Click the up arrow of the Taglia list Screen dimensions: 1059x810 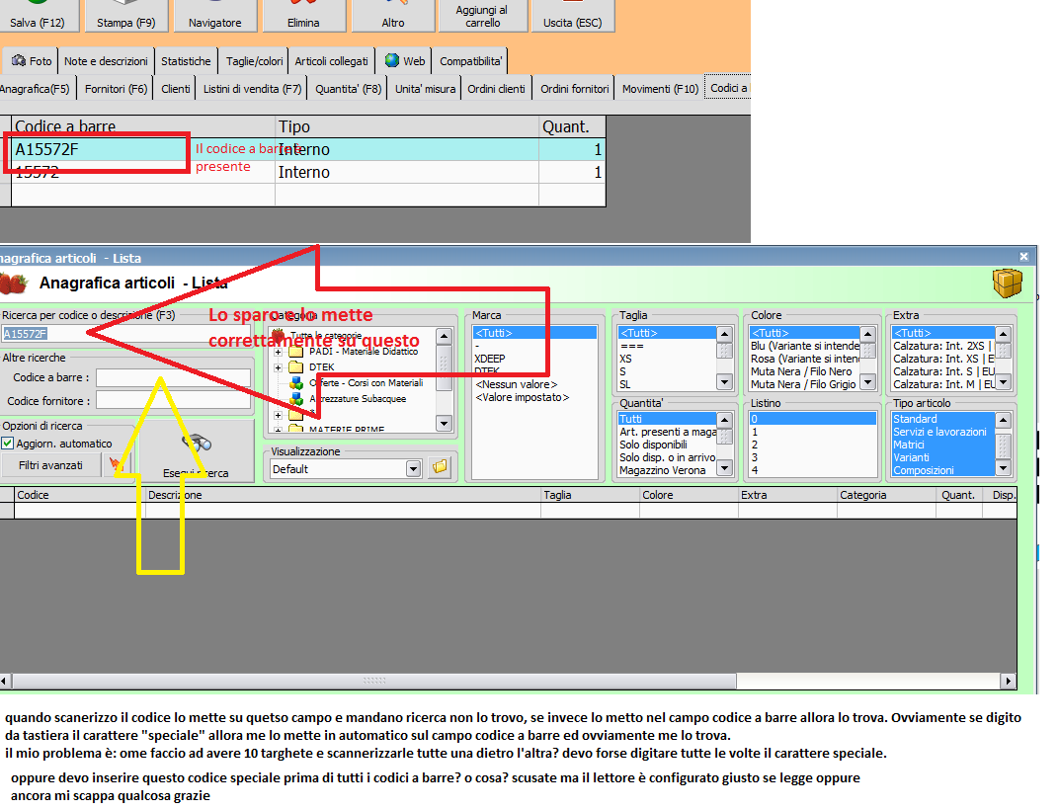pos(724,334)
